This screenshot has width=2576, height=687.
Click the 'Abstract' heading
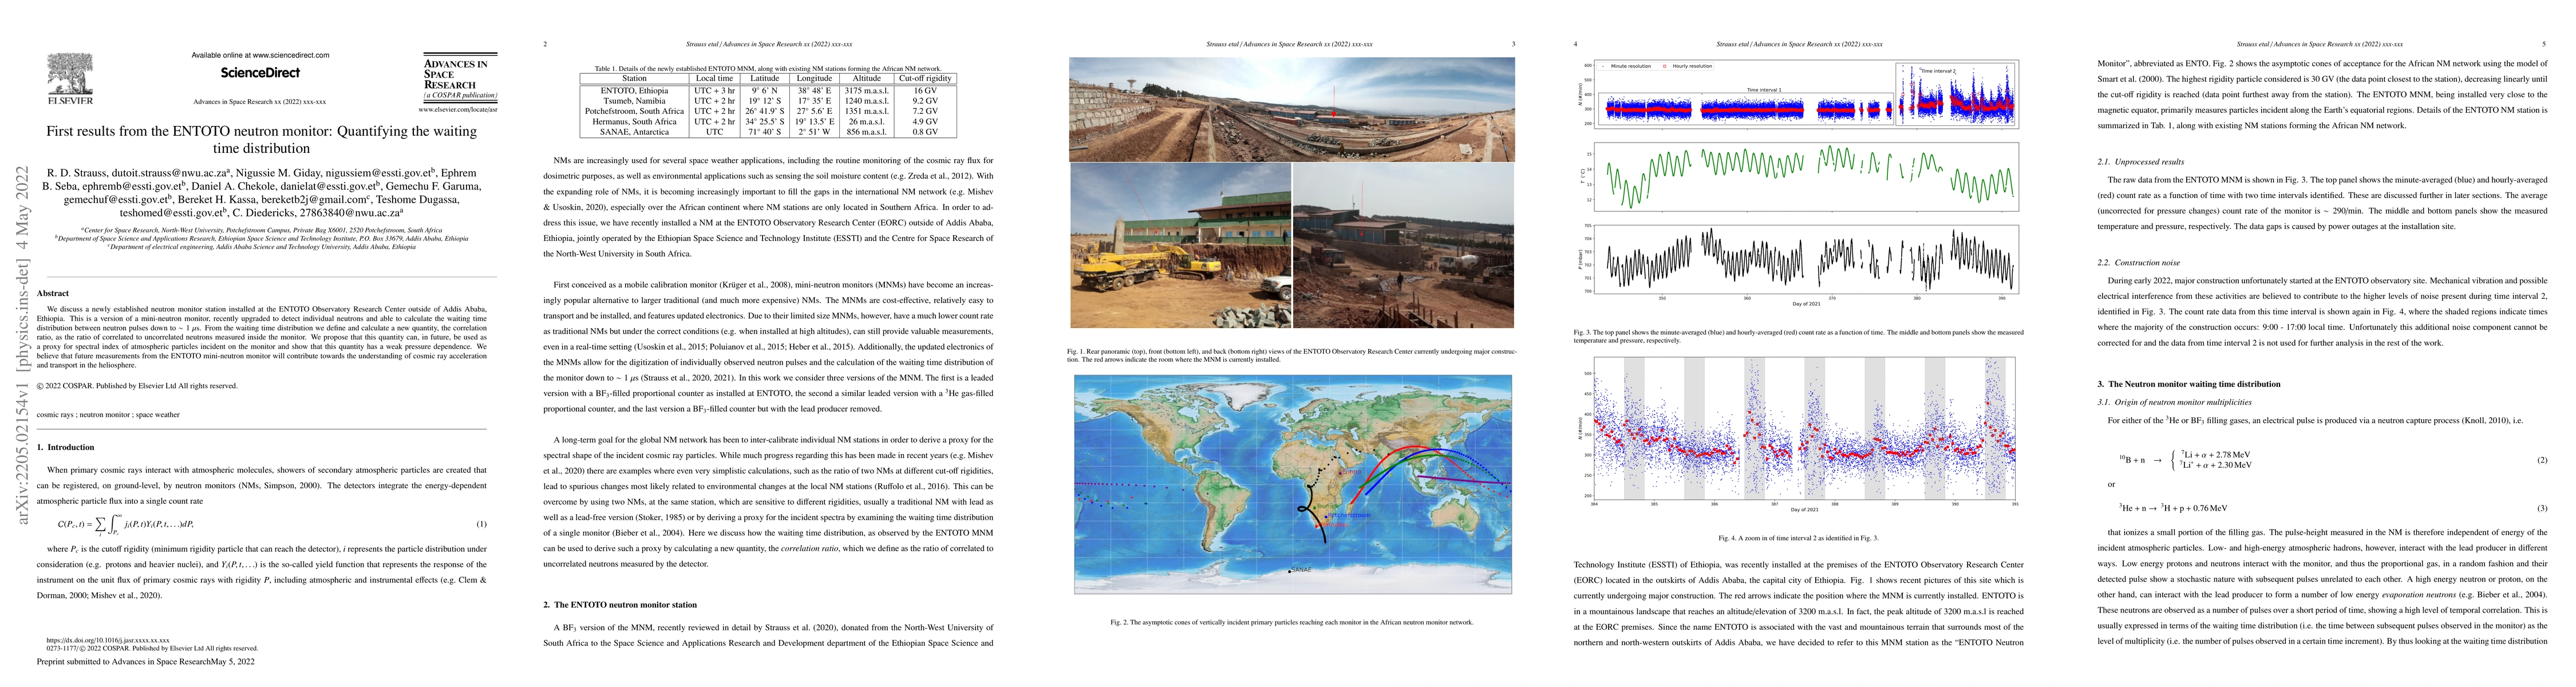52,293
